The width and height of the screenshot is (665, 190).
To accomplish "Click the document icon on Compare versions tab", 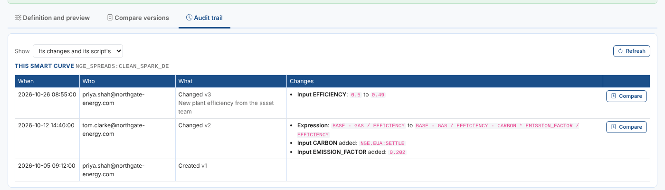I will point(110,18).
